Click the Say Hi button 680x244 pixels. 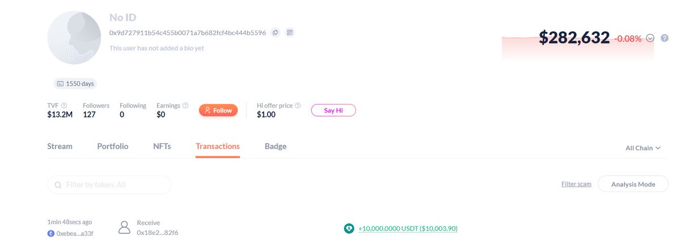(333, 110)
